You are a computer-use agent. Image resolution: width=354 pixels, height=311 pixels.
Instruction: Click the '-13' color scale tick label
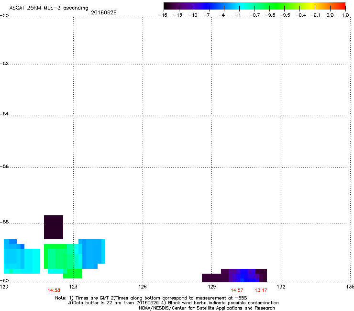(177, 15)
